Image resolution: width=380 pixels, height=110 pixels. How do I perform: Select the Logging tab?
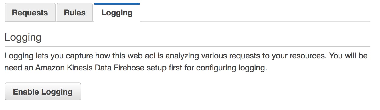coord(117,13)
